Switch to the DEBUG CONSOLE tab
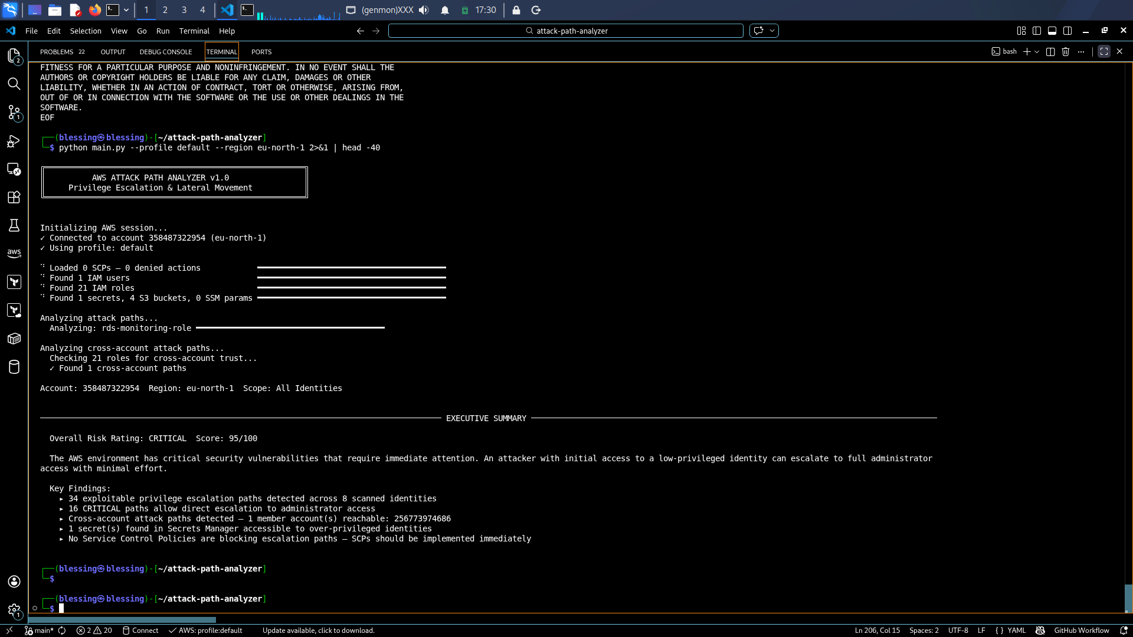The height and width of the screenshot is (637, 1133). click(166, 52)
